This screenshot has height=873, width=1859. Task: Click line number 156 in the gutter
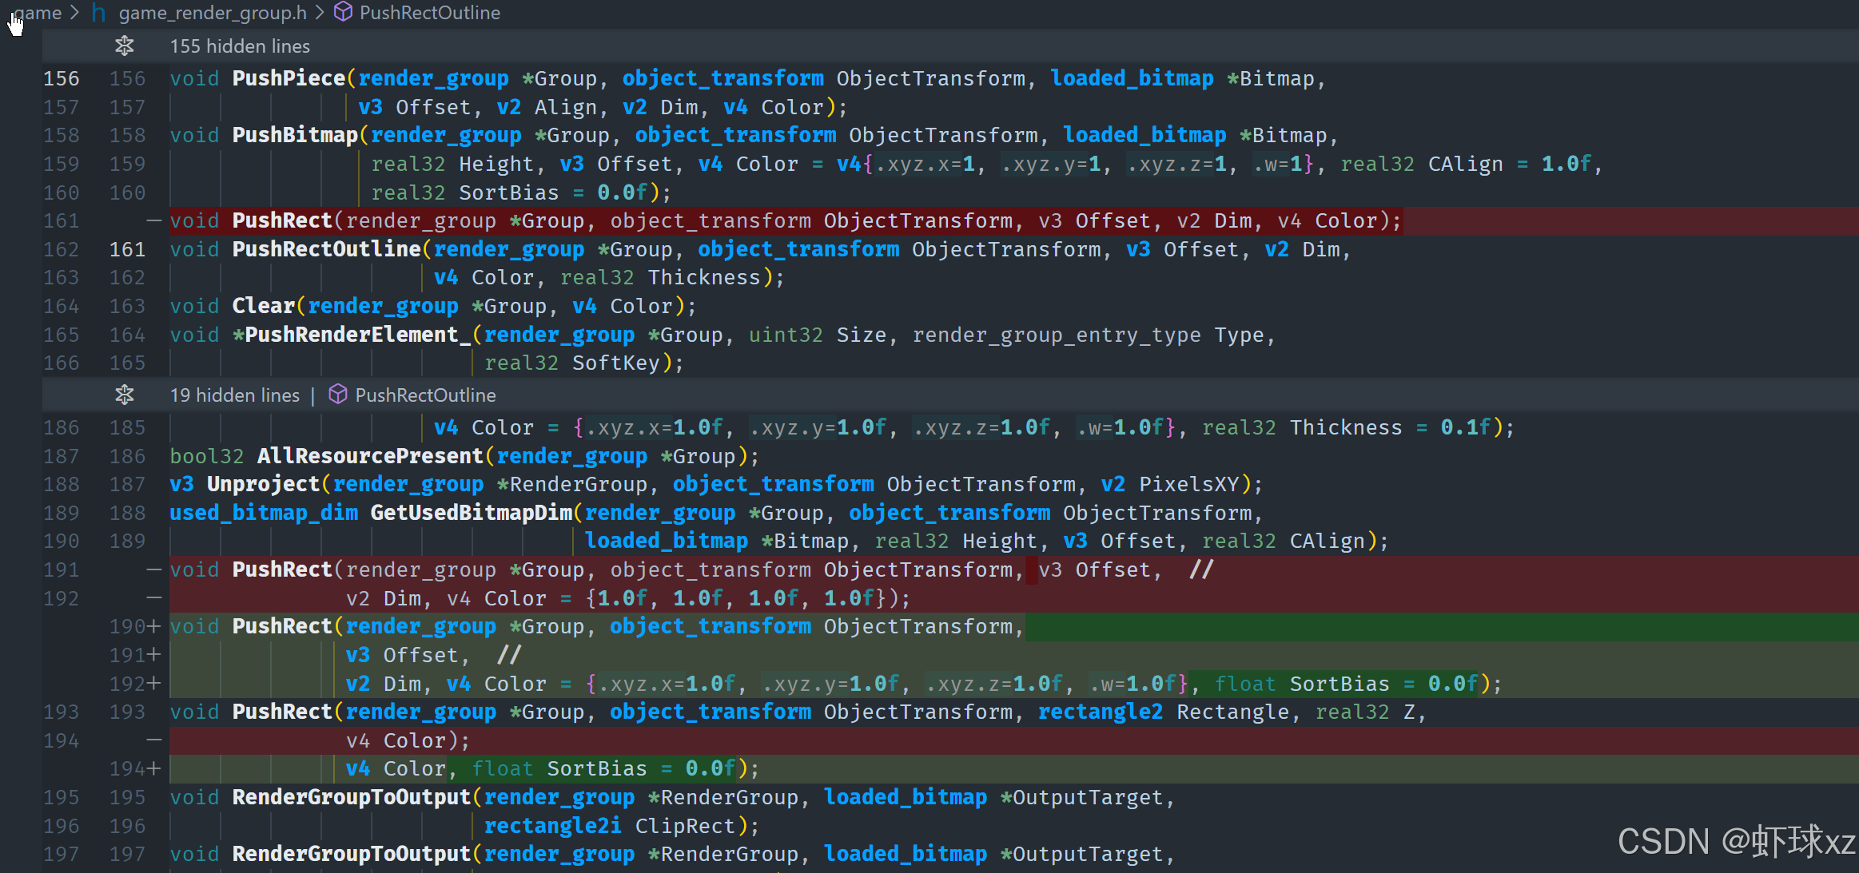click(61, 79)
